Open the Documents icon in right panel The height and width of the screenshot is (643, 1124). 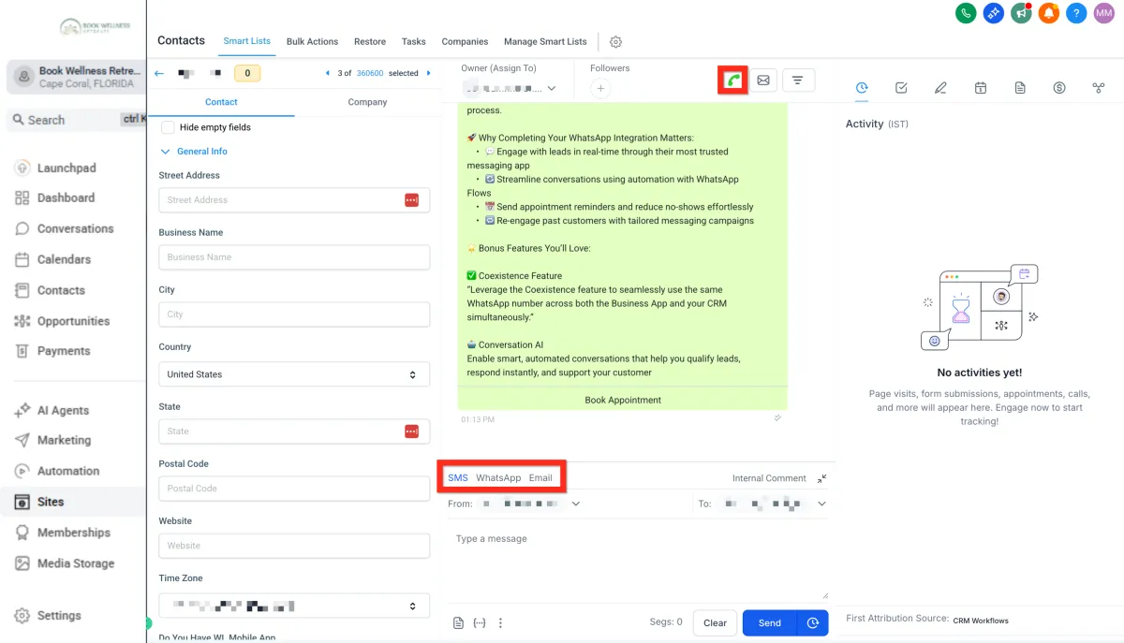coord(1020,87)
